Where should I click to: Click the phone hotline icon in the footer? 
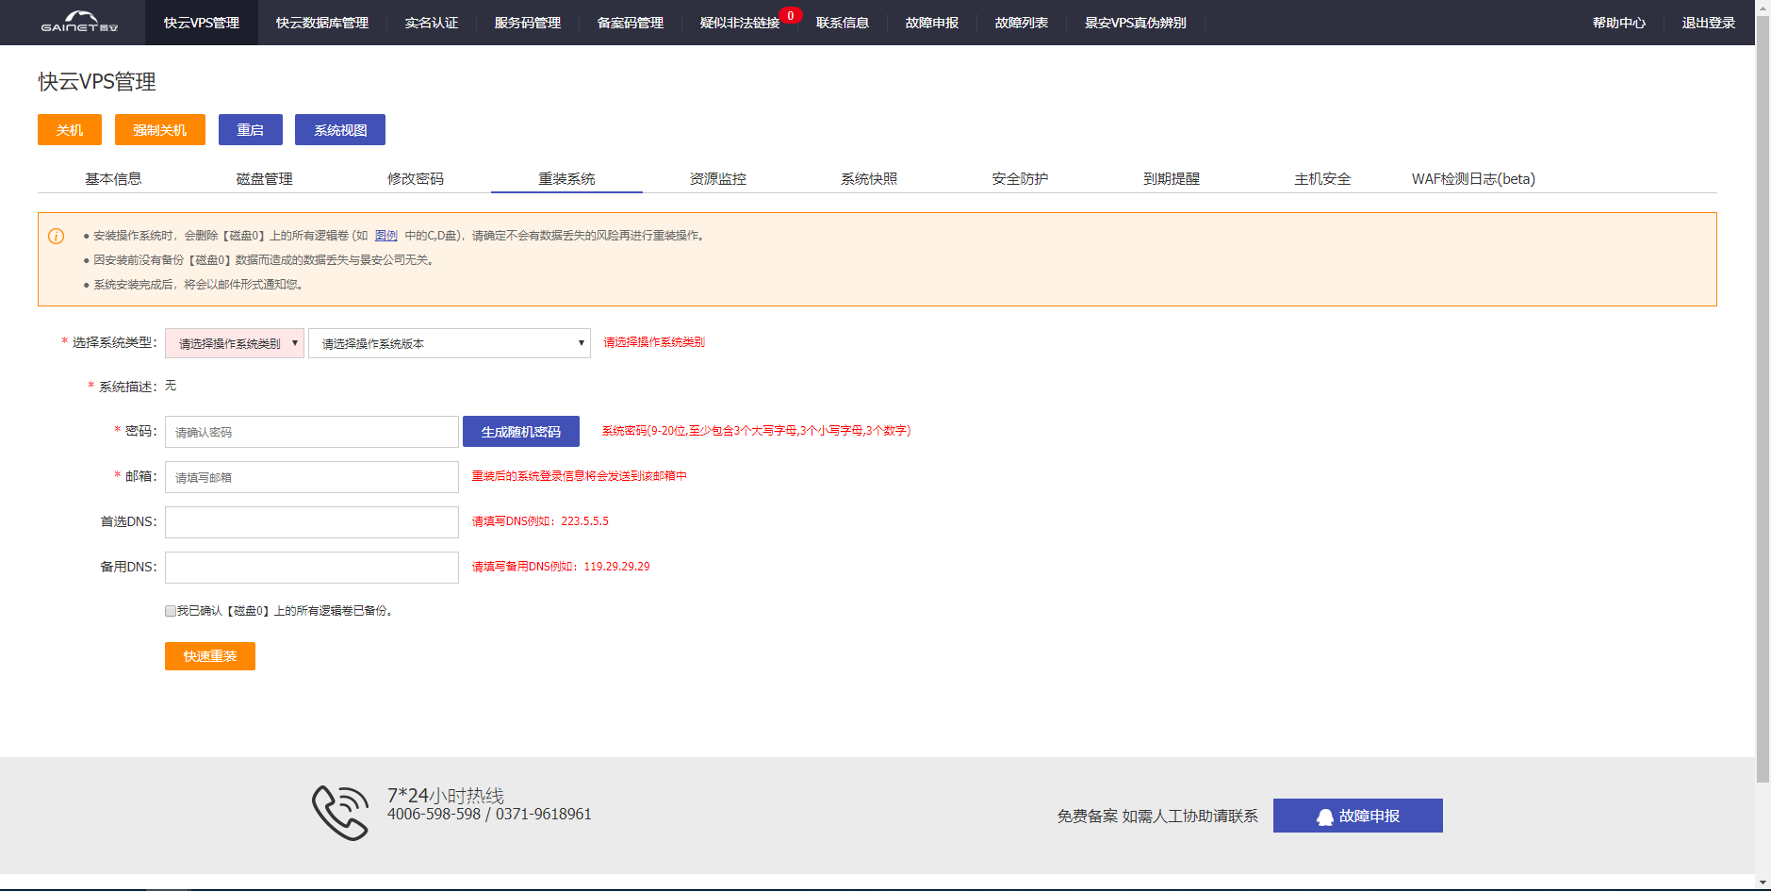340,812
